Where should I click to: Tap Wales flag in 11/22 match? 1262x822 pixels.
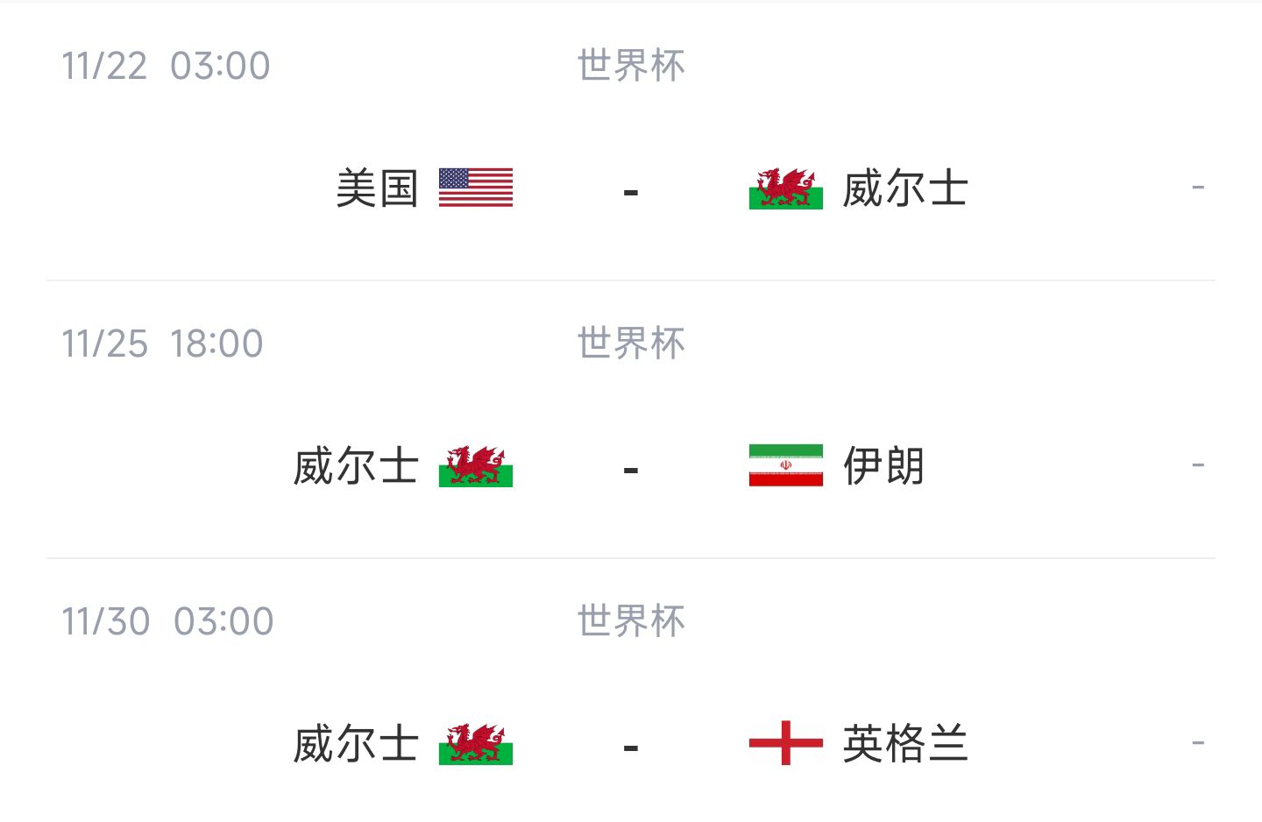coord(786,188)
